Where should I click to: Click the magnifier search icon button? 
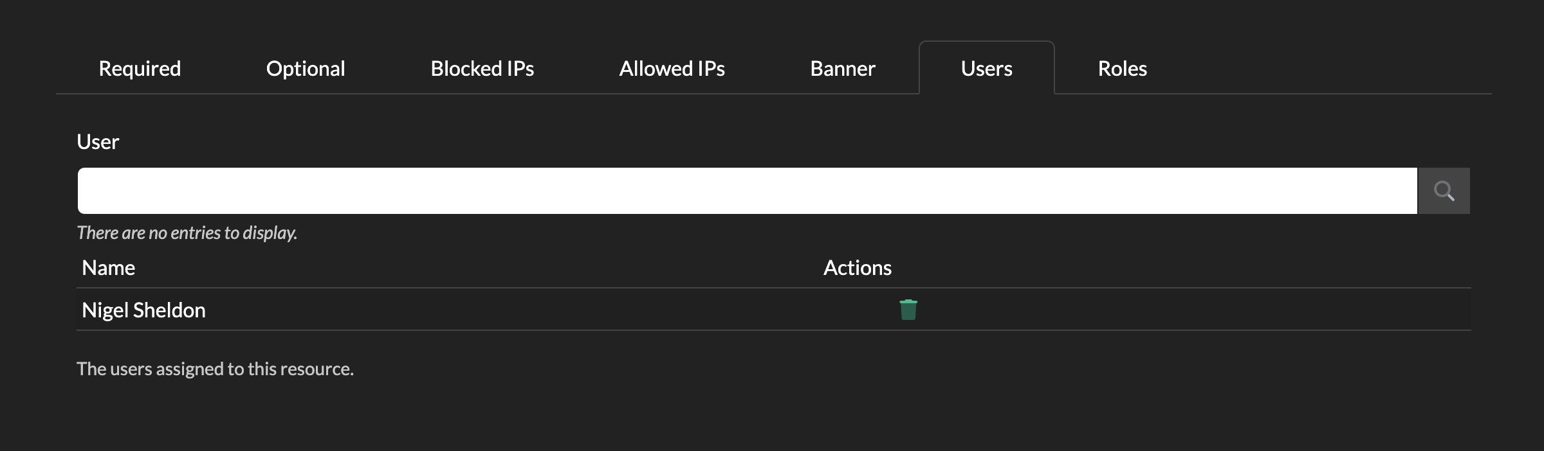click(1444, 191)
